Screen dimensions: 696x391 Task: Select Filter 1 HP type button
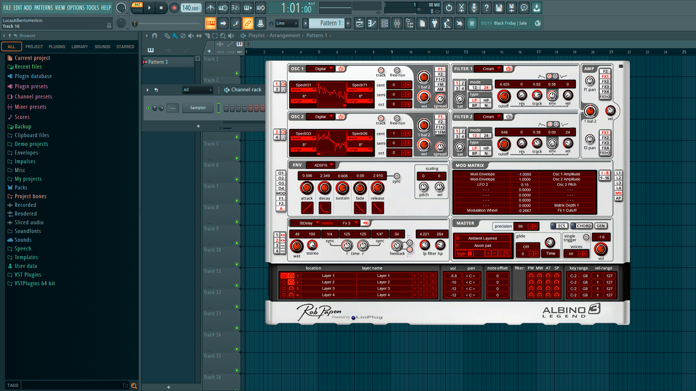[486, 100]
